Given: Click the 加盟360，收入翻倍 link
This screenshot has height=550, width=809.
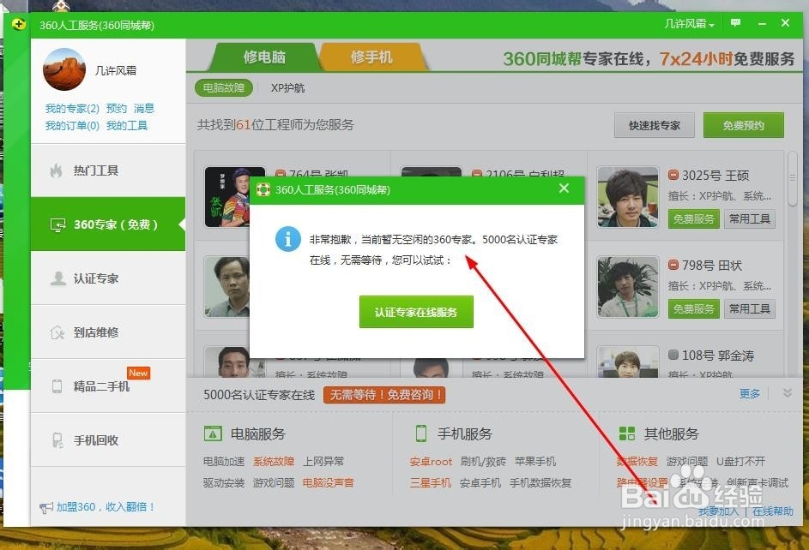Looking at the screenshot, I should (x=105, y=507).
